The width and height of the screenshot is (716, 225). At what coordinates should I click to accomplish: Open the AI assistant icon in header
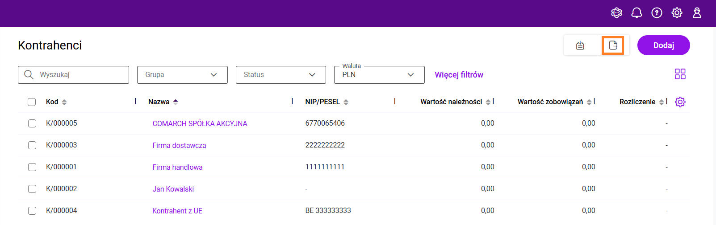pos(616,13)
